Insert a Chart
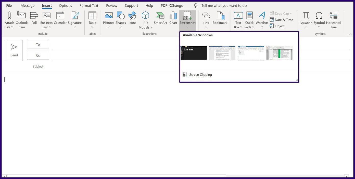Image resolution: width=355 pixels, height=179 pixels. click(x=173, y=18)
